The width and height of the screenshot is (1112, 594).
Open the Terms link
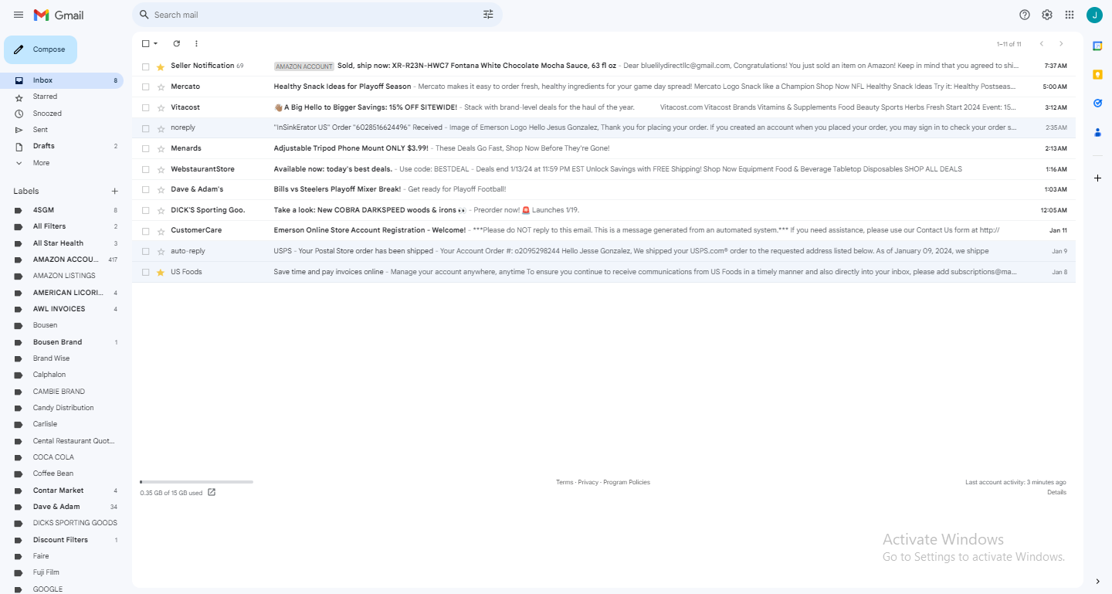pyautogui.click(x=564, y=482)
